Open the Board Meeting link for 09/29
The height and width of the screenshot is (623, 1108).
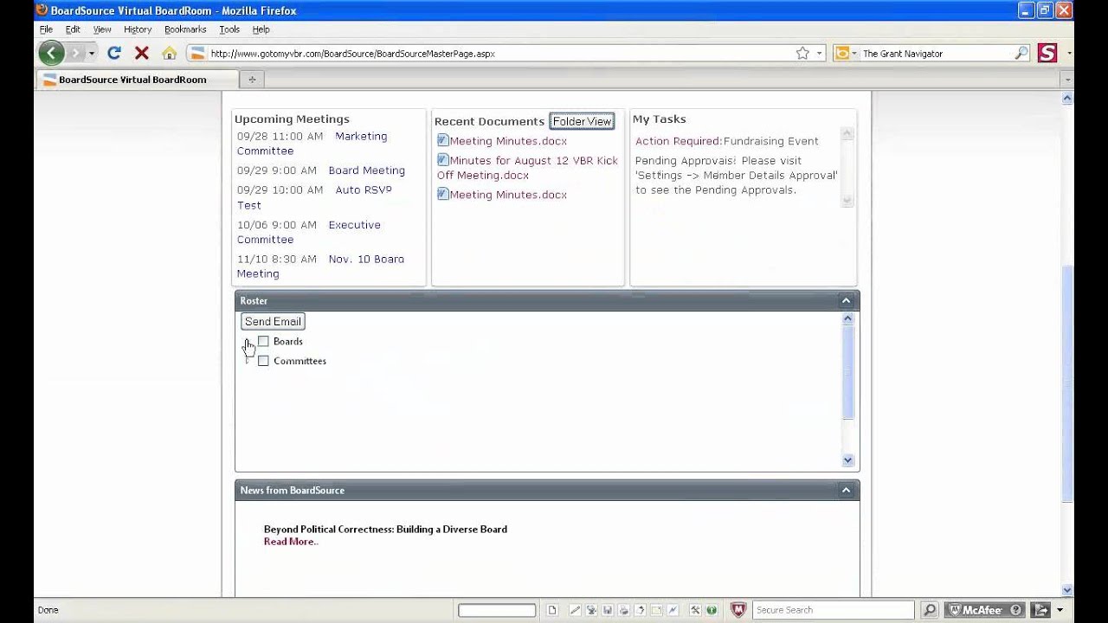point(366,170)
